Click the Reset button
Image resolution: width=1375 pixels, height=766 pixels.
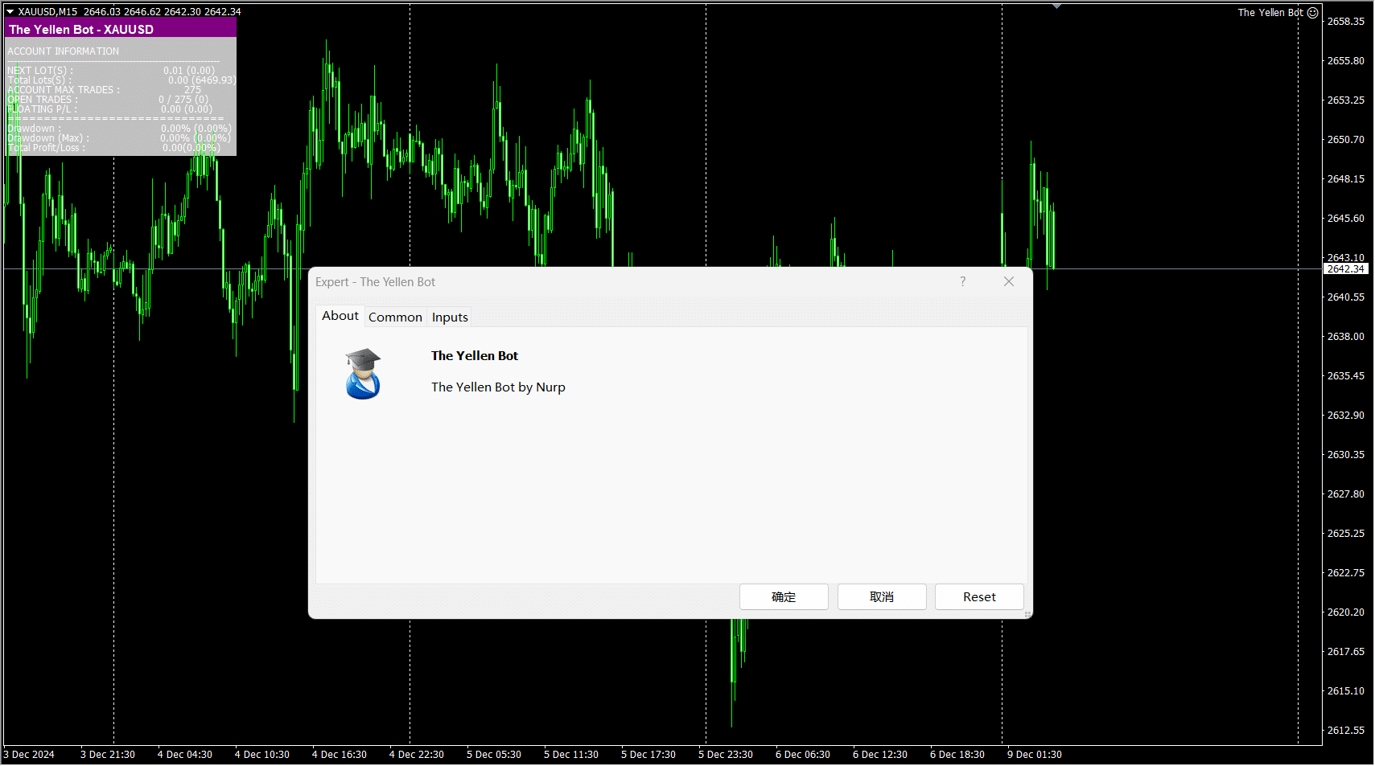coord(979,597)
